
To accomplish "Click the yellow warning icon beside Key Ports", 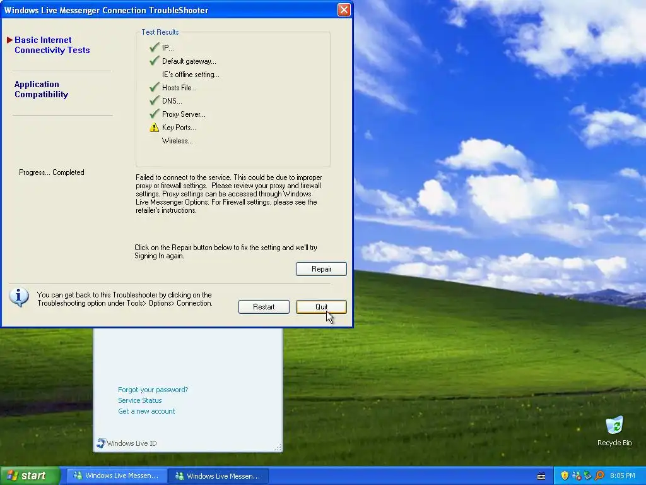I will point(154,127).
